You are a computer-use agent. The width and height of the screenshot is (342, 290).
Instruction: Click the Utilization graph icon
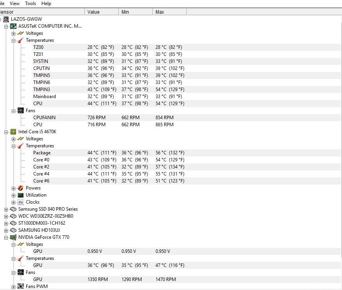(x=20, y=195)
